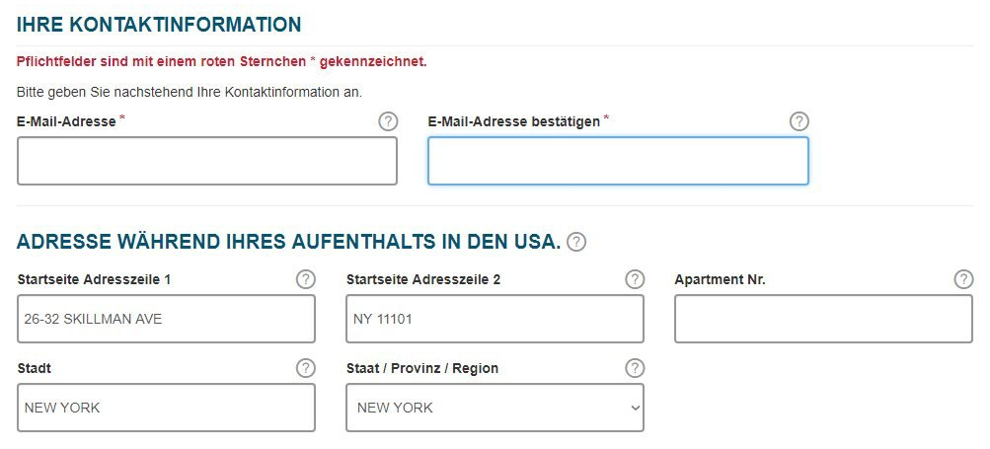Click help icon beside USA address heading
Screen dimensions: 990x449
coord(576,242)
